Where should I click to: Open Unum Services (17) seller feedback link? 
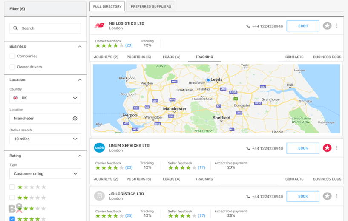click(201, 167)
